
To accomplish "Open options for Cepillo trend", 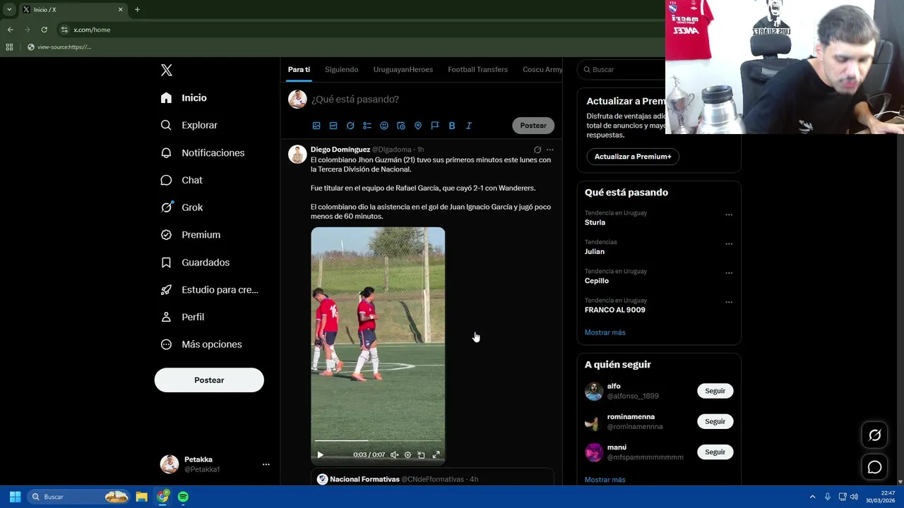I will pos(729,273).
